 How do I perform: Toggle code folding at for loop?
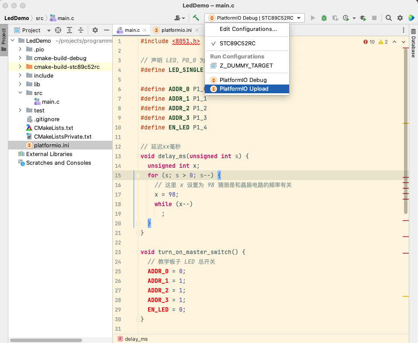click(x=138, y=175)
